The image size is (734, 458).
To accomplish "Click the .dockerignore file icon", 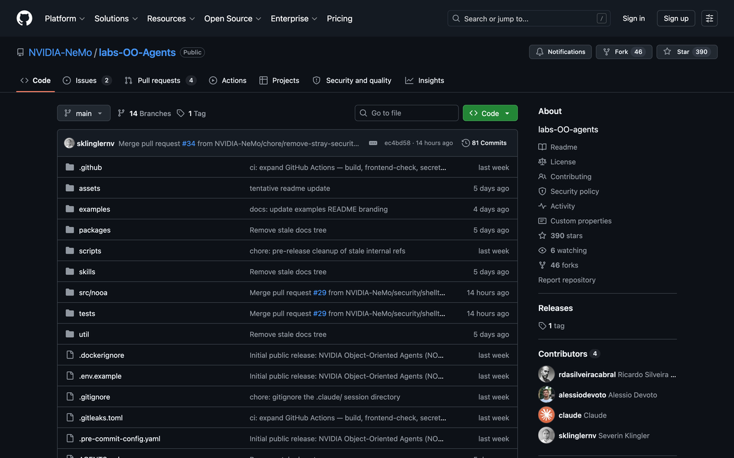I will pyautogui.click(x=70, y=355).
